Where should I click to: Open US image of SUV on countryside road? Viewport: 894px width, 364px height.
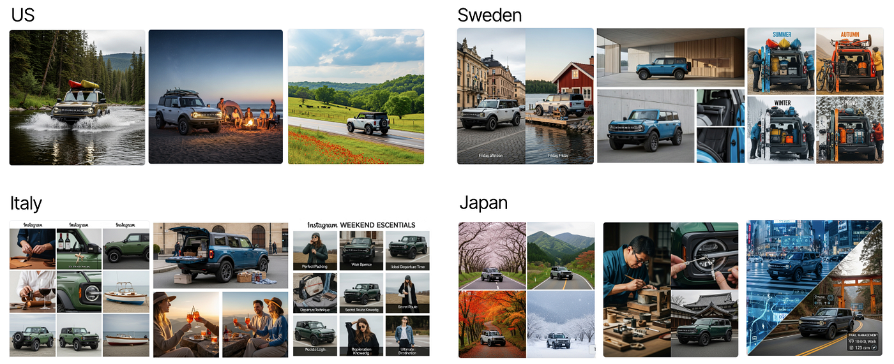(356, 97)
